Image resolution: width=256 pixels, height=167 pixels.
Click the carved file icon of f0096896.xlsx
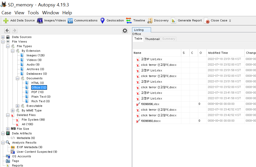pyautogui.click(x=138, y=104)
